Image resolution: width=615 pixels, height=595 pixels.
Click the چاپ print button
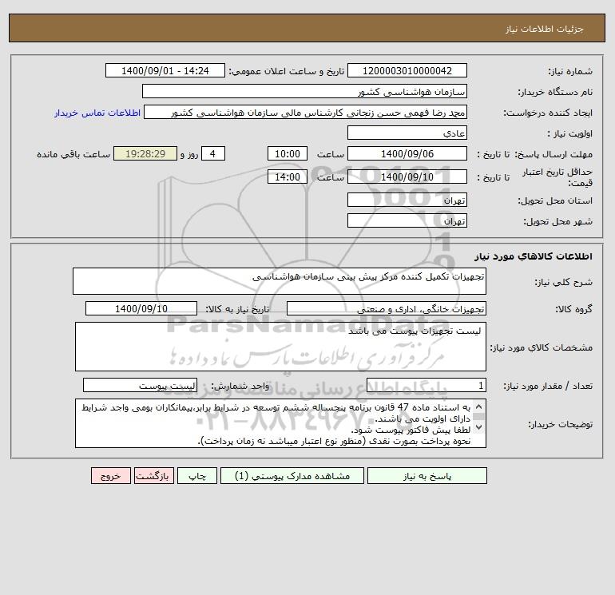pos(197,476)
